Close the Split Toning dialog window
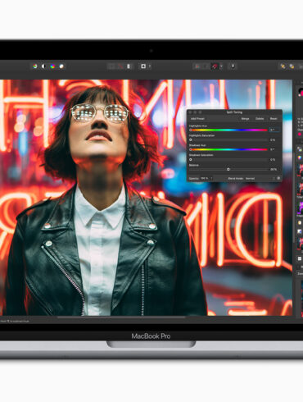The image size is (303, 402). pyautogui.click(x=191, y=112)
